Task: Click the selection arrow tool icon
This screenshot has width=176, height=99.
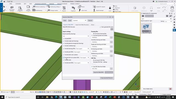Action: (4, 7)
